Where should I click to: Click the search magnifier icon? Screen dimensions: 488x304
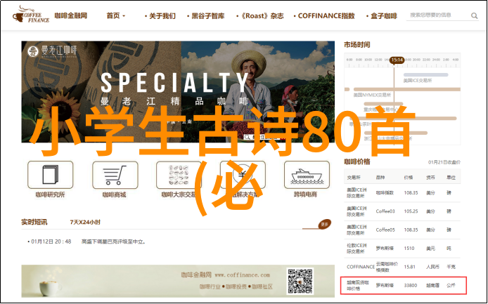pyautogui.click(x=474, y=15)
